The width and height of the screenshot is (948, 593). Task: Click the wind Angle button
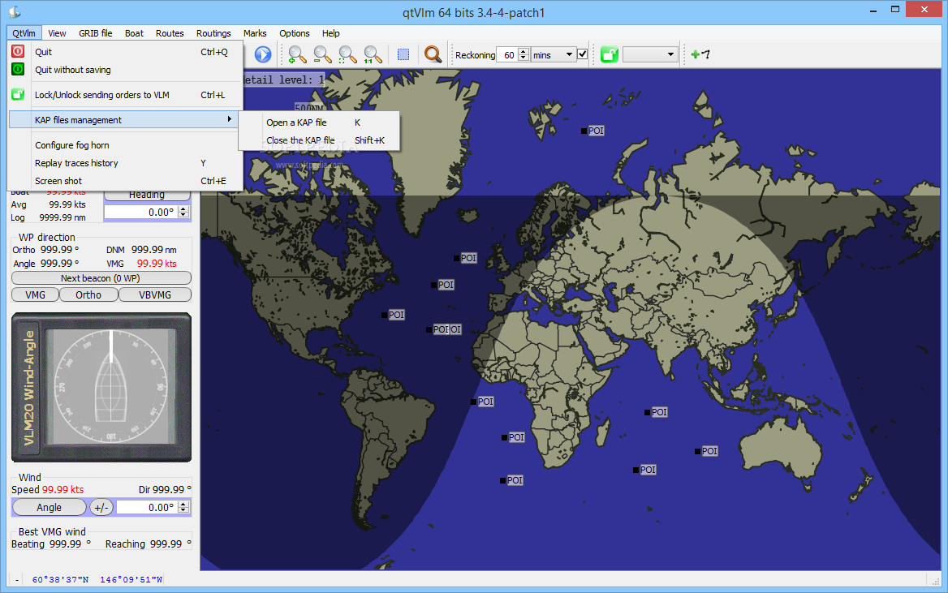[x=49, y=508]
